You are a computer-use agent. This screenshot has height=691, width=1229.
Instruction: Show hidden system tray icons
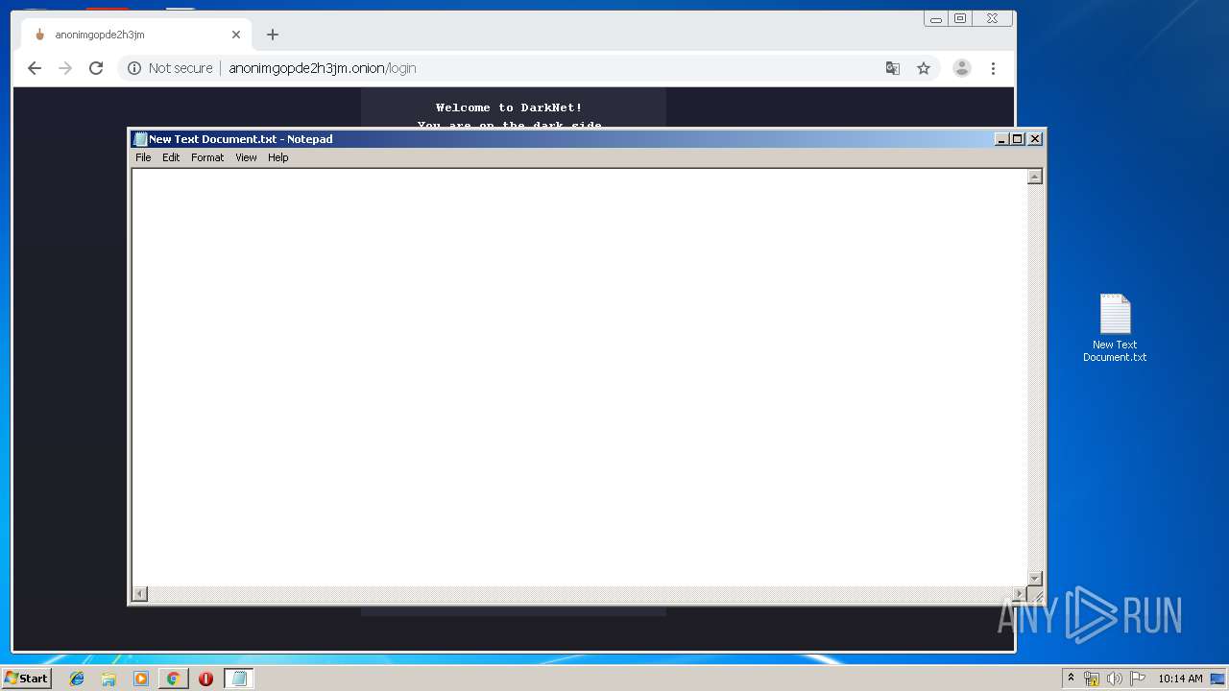pos(1072,678)
